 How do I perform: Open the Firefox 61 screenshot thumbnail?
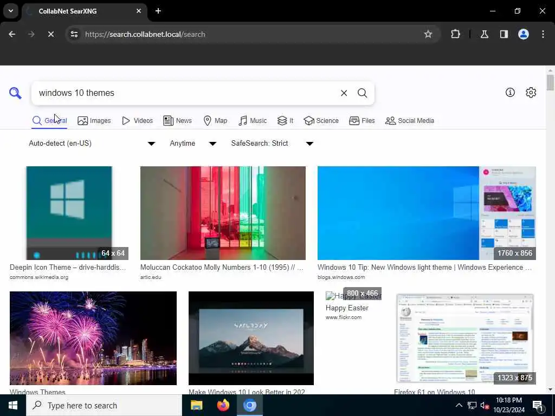tap(464, 338)
